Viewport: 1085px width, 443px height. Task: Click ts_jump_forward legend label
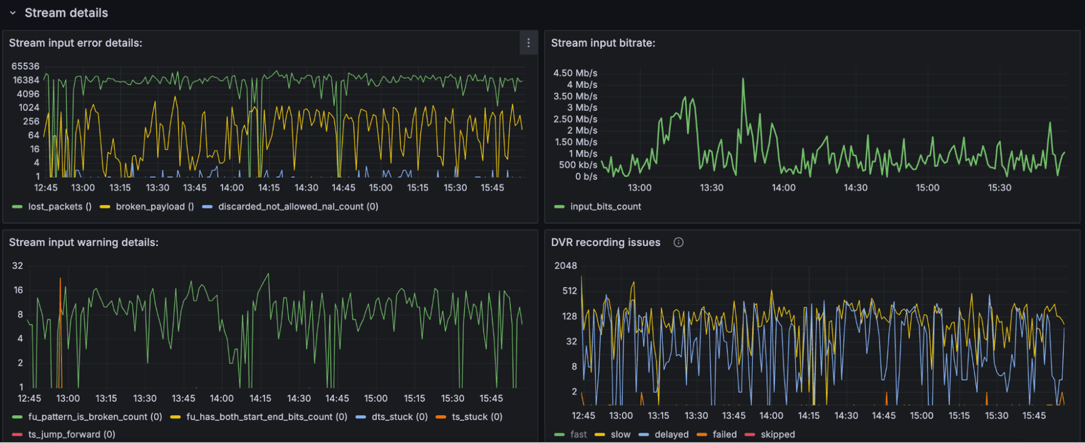71,435
